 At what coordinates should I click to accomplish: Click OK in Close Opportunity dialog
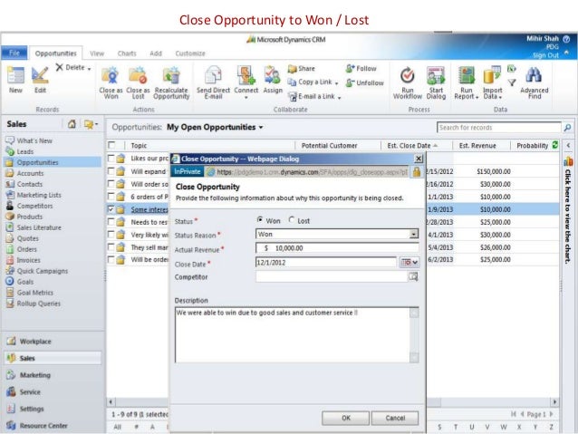(x=345, y=419)
